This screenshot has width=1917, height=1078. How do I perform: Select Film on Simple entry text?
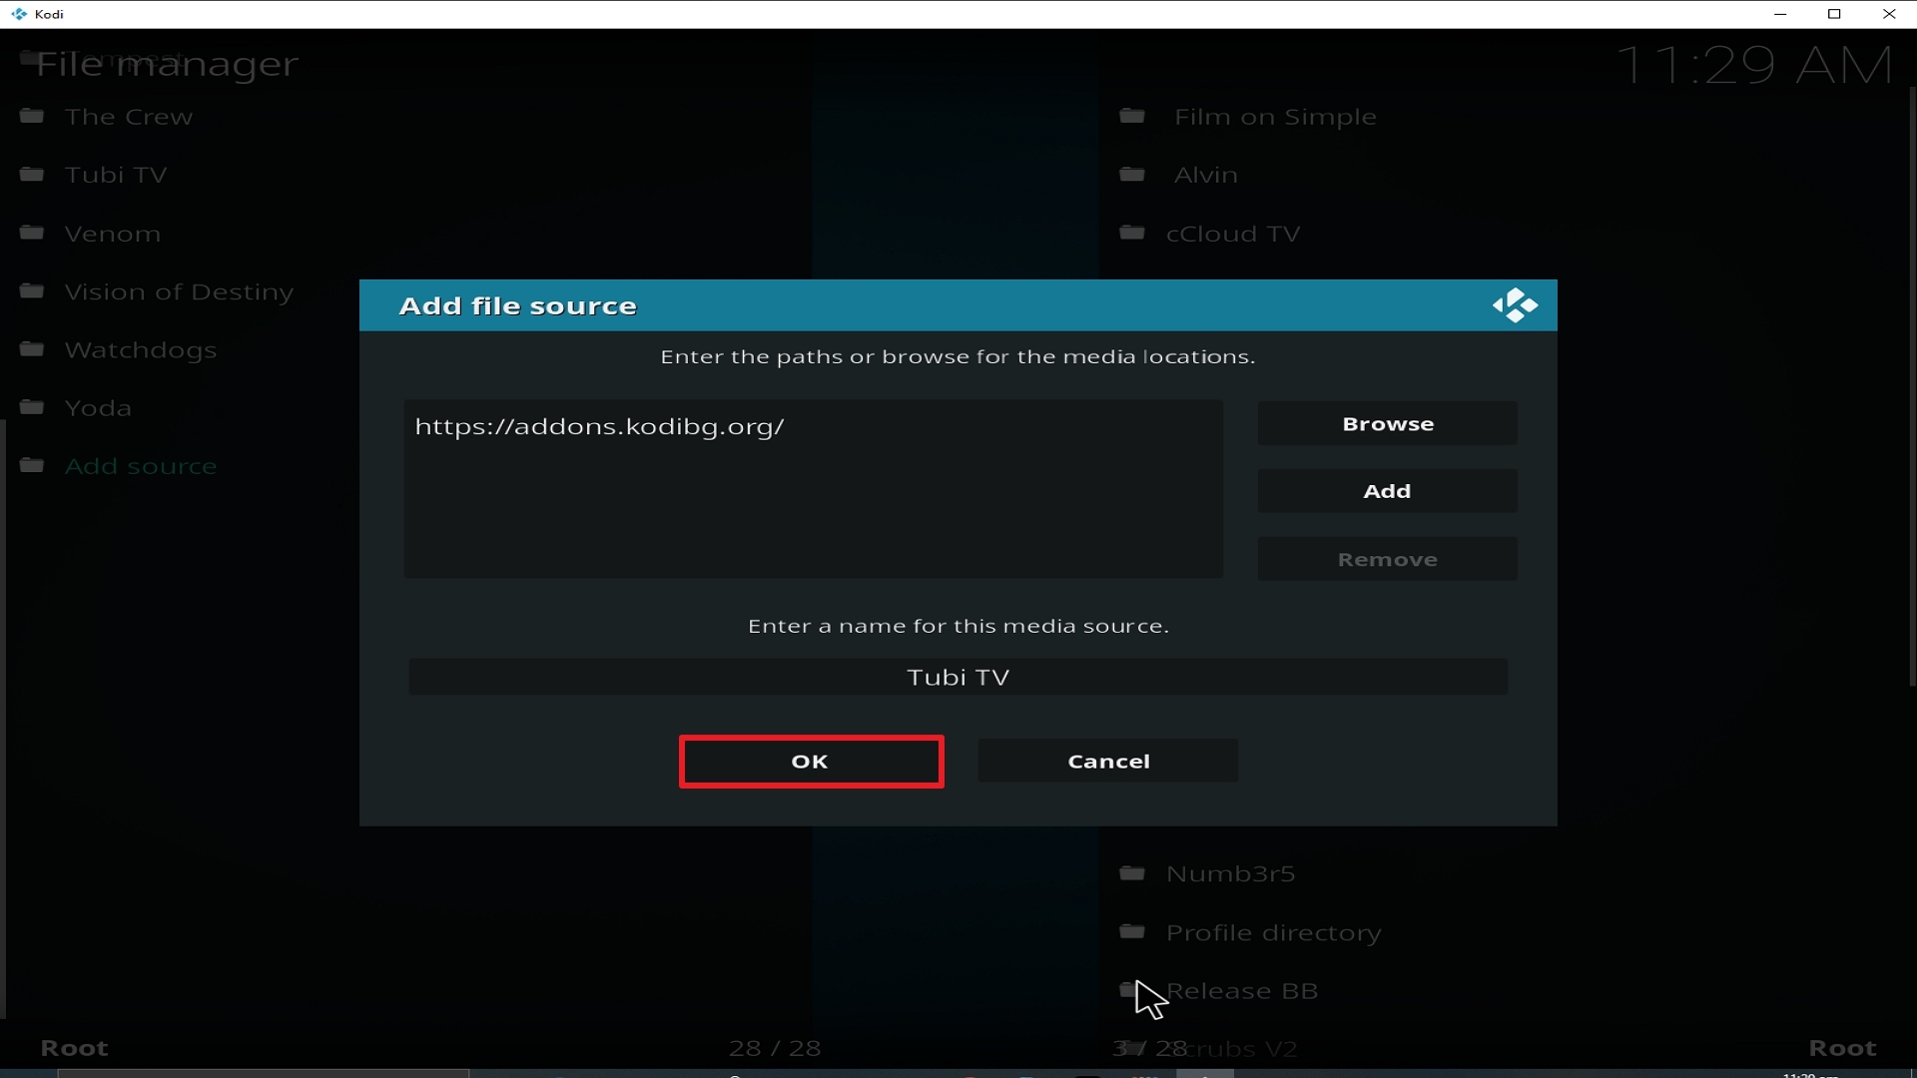point(1275,117)
